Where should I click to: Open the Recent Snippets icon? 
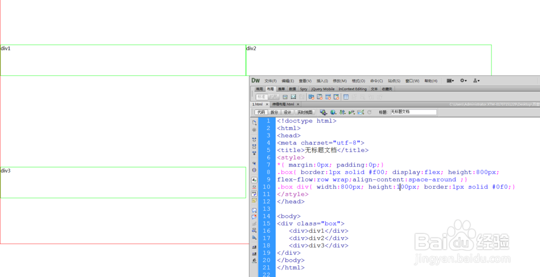point(254,230)
